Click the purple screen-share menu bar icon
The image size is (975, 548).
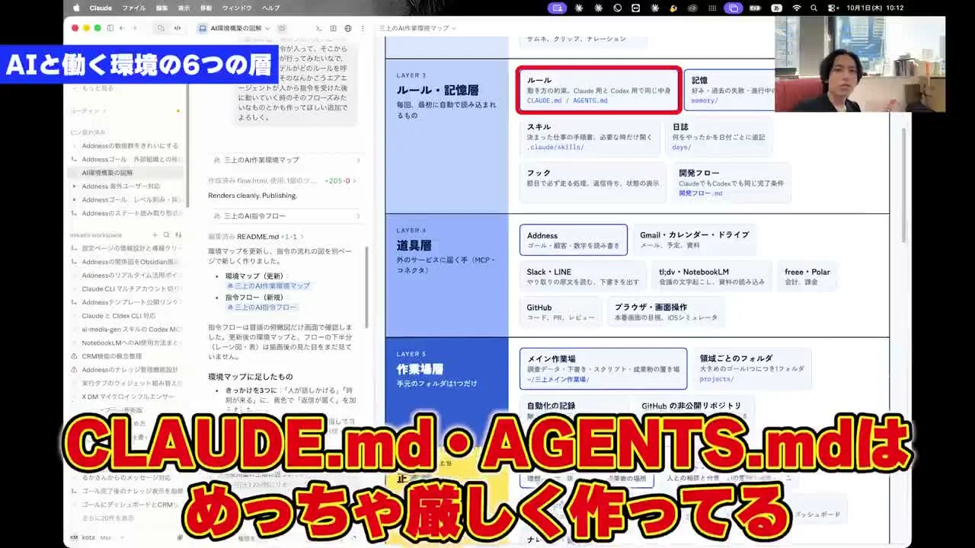[x=558, y=8]
